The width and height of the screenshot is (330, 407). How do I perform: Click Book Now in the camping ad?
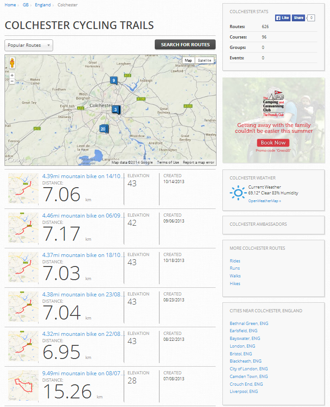[x=273, y=143]
